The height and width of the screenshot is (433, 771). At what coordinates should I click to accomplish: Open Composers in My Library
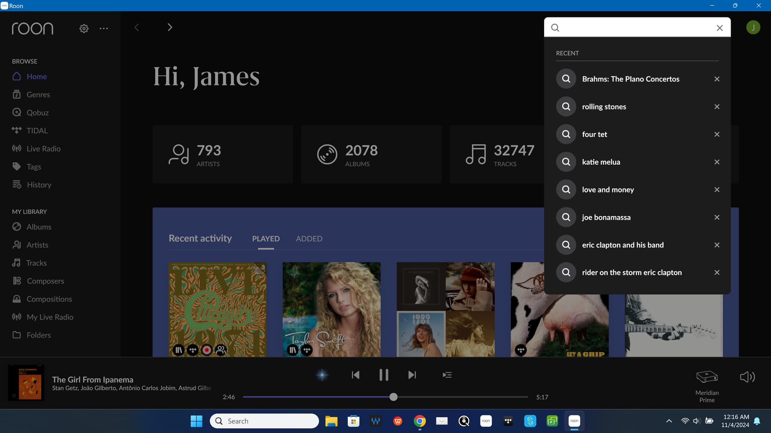[x=38, y=281]
